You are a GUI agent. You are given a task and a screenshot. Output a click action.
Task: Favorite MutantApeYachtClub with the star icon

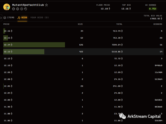click(46, 5)
